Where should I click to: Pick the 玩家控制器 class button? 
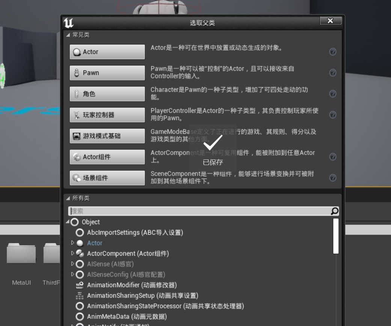(x=107, y=115)
